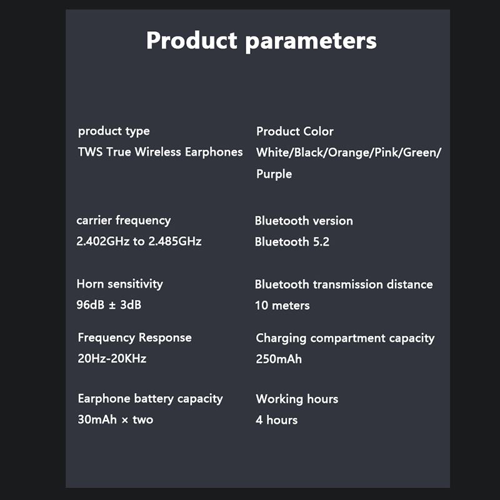Viewport: 500px width, 500px height.
Task: Click the word Purple
Action: (274, 174)
